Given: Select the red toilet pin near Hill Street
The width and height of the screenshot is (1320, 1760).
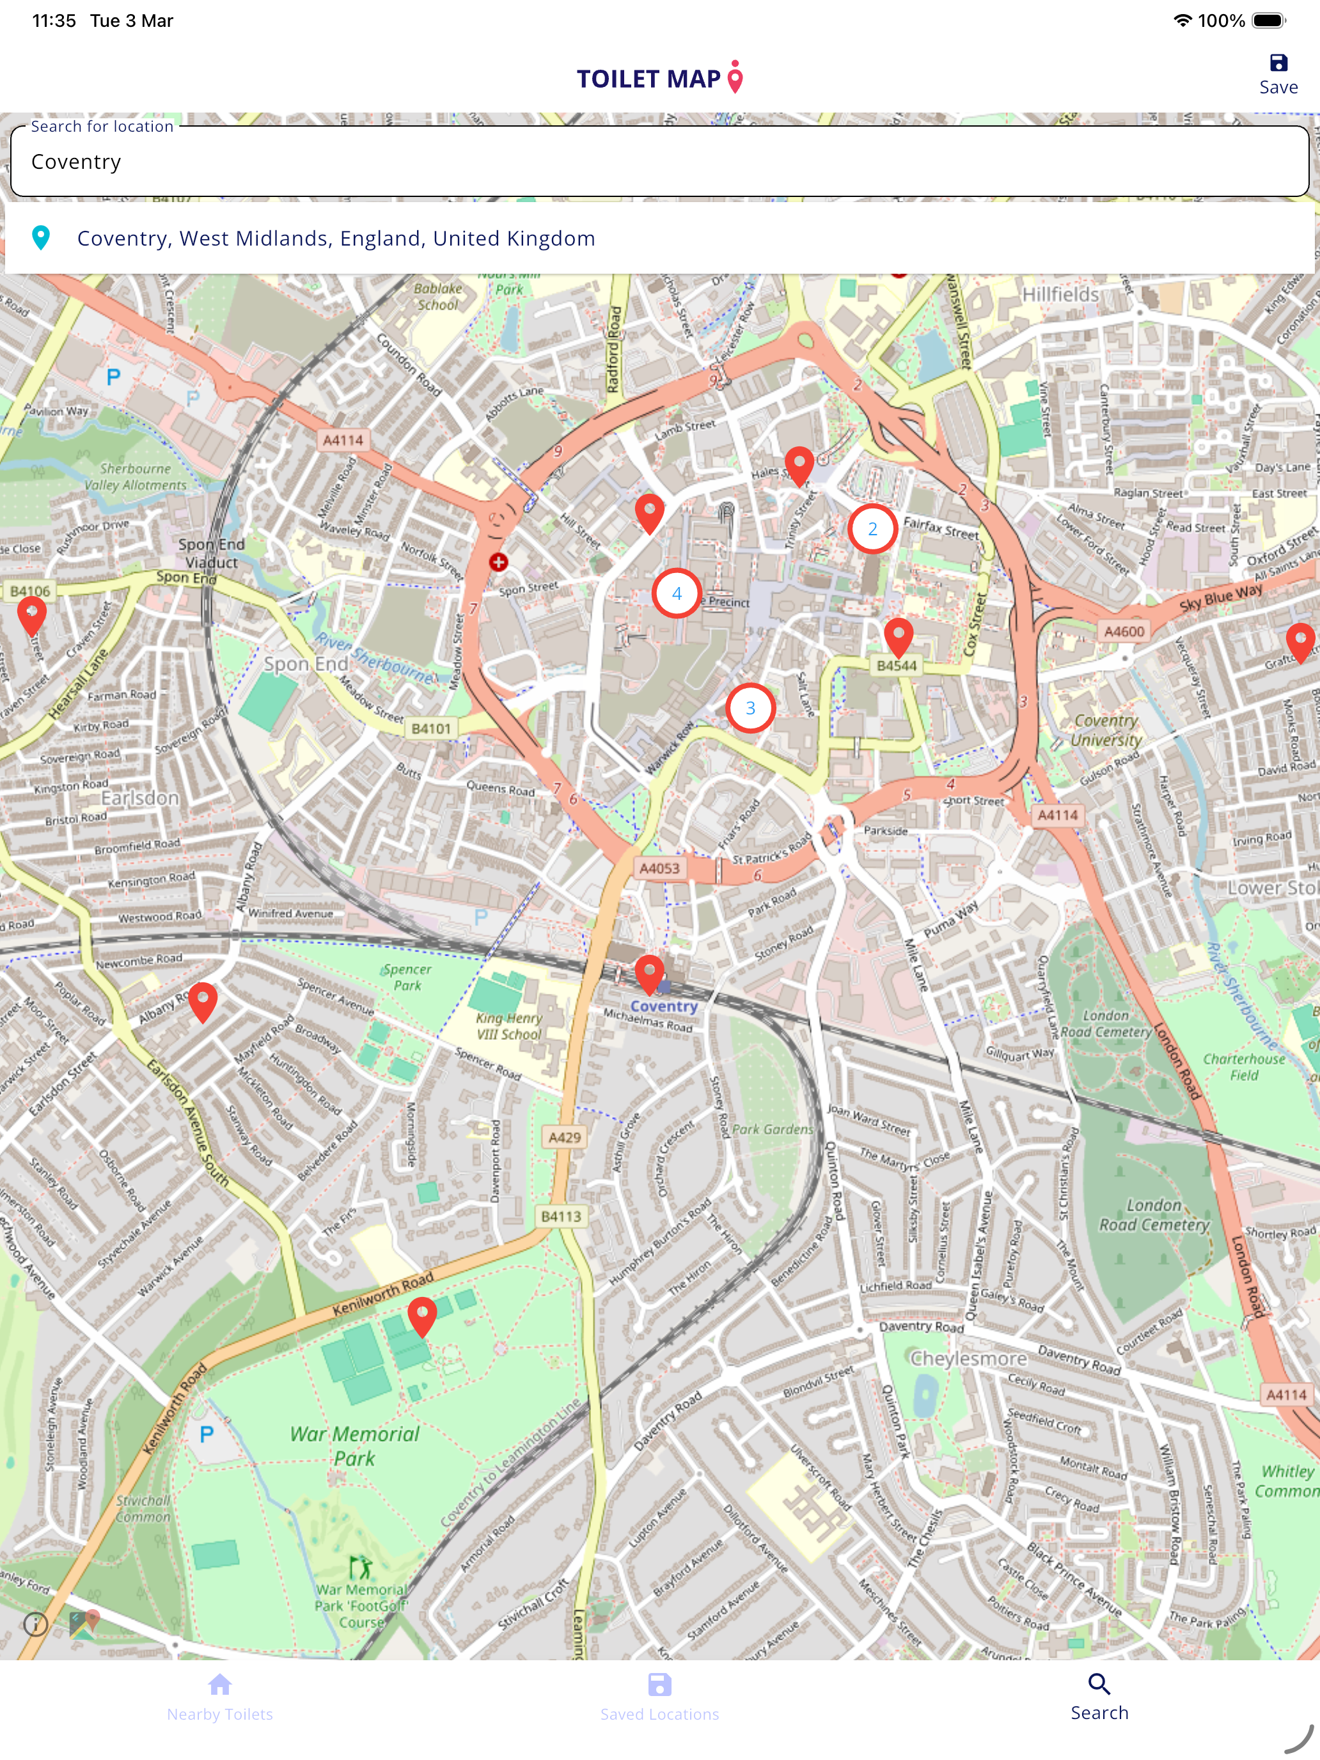Looking at the screenshot, I should [x=649, y=513].
